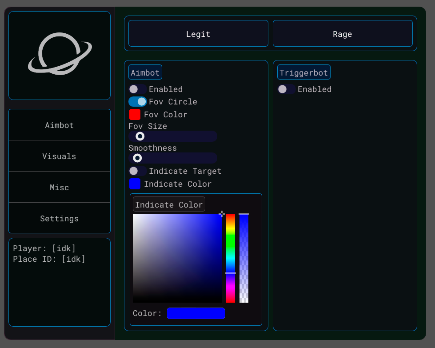Open the Settings page from the sidebar
The width and height of the screenshot is (435, 348).
59,218
